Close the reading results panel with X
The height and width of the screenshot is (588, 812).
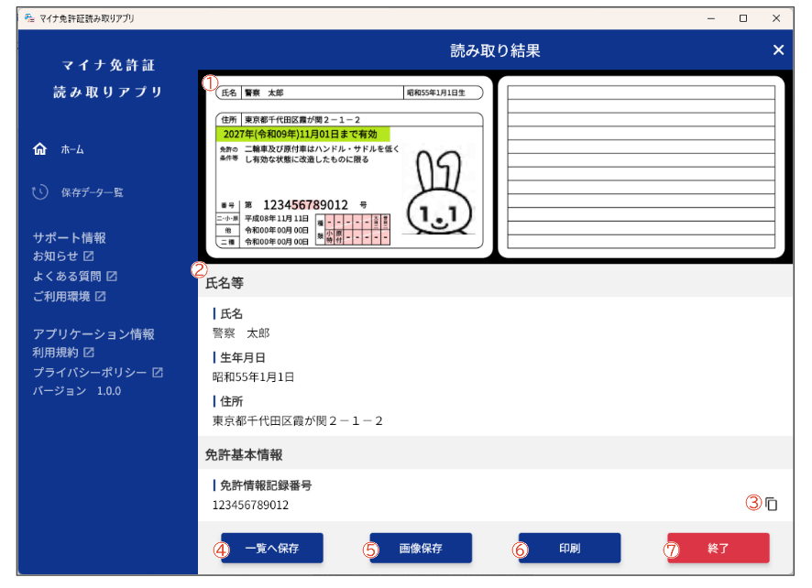point(778,50)
